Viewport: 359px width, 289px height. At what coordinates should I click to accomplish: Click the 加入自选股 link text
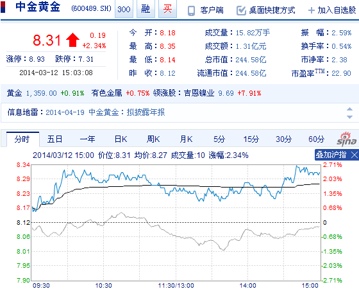click(337, 10)
